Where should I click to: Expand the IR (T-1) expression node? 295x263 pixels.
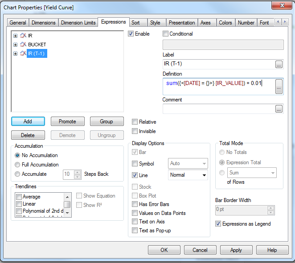pyautogui.click(x=16, y=53)
